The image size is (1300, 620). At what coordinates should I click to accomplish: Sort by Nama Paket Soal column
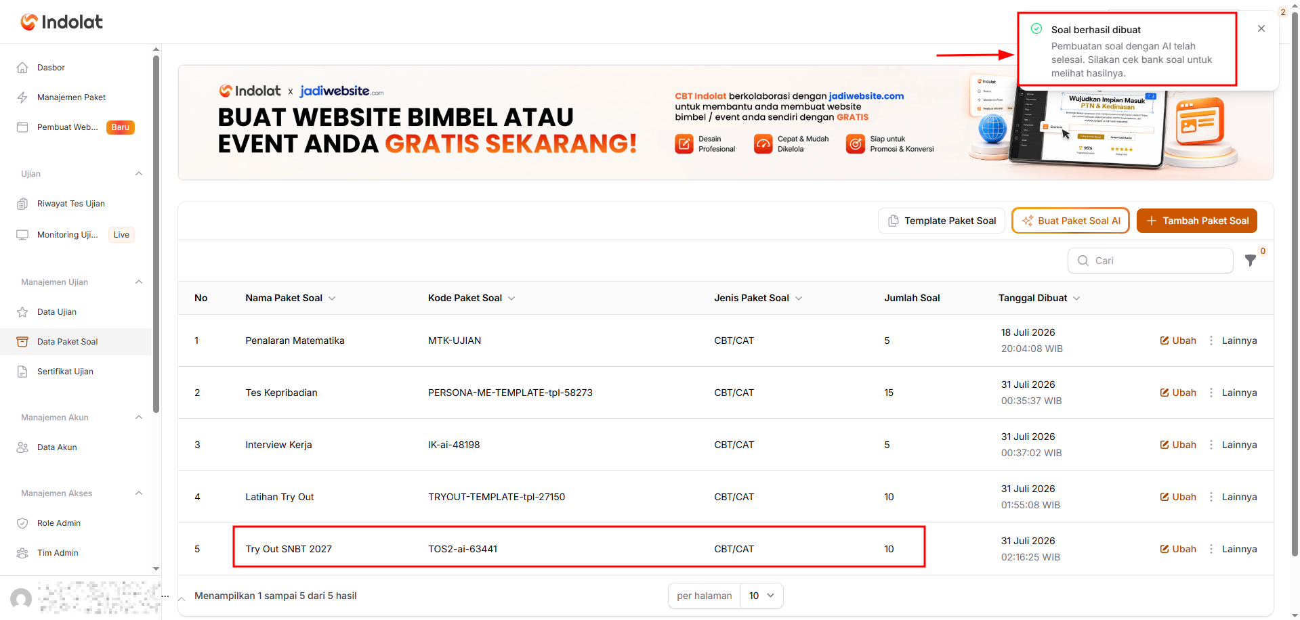[291, 298]
